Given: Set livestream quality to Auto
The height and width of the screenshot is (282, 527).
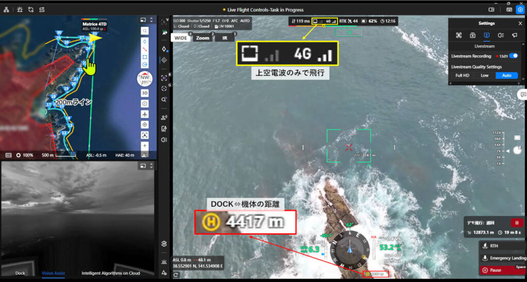Looking at the screenshot, I should pos(506,75).
